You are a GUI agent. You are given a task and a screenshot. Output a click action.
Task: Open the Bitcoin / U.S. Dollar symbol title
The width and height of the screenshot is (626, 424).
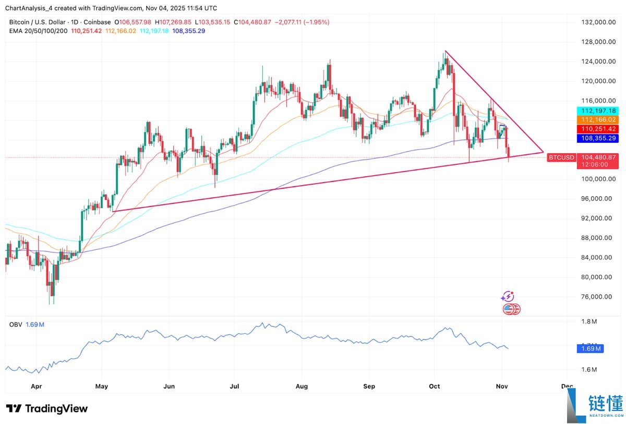pos(37,22)
